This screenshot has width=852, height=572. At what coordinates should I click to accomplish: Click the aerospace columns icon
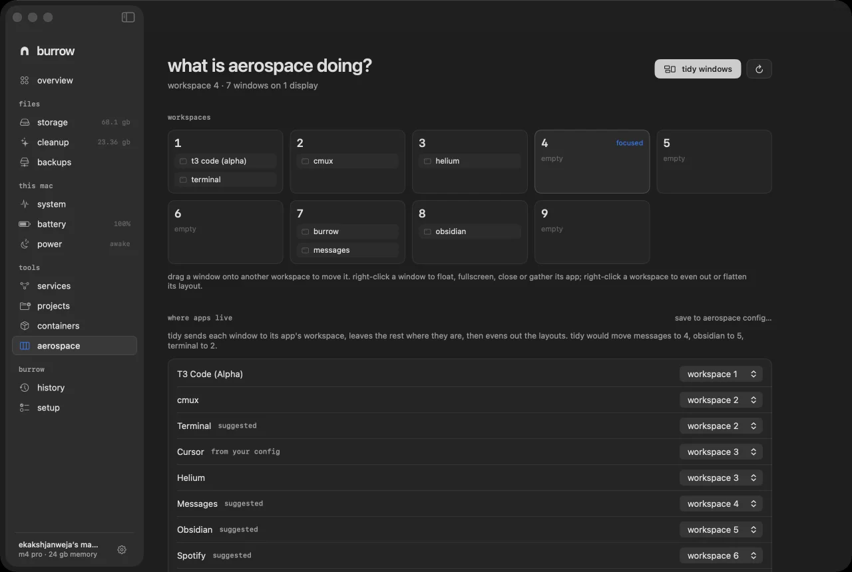pos(25,346)
